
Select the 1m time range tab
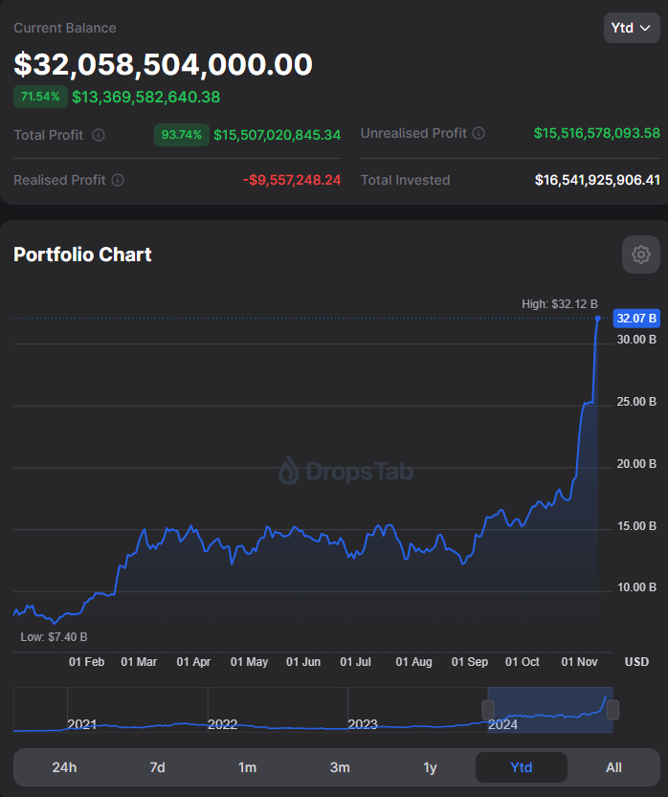pyautogui.click(x=248, y=767)
